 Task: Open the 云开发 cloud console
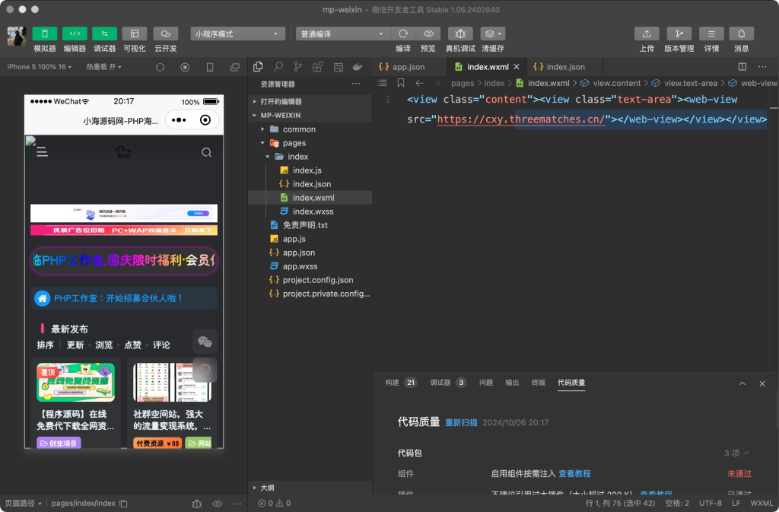click(166, 33)
